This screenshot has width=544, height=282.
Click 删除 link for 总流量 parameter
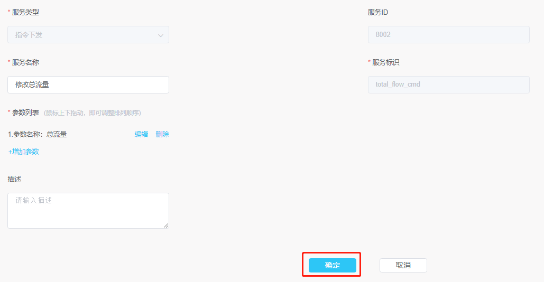(162, 135)
